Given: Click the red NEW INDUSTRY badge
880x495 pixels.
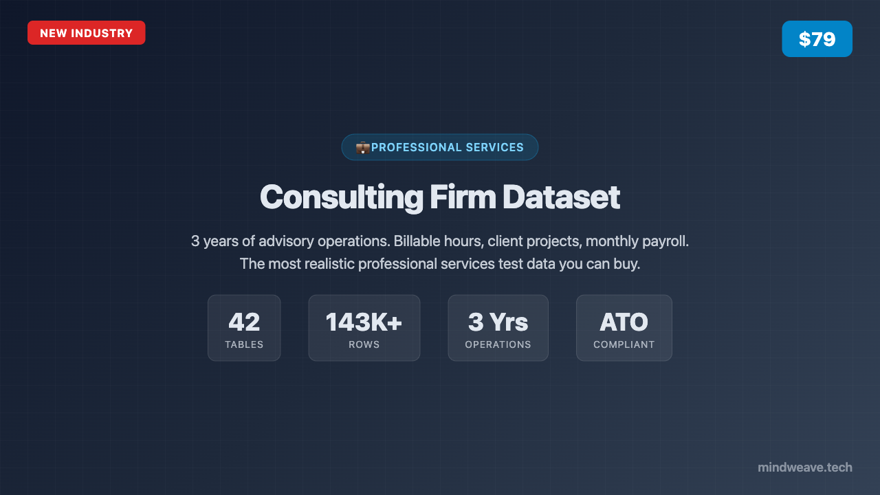Looking at the screenshot, I should coord(86,33).
